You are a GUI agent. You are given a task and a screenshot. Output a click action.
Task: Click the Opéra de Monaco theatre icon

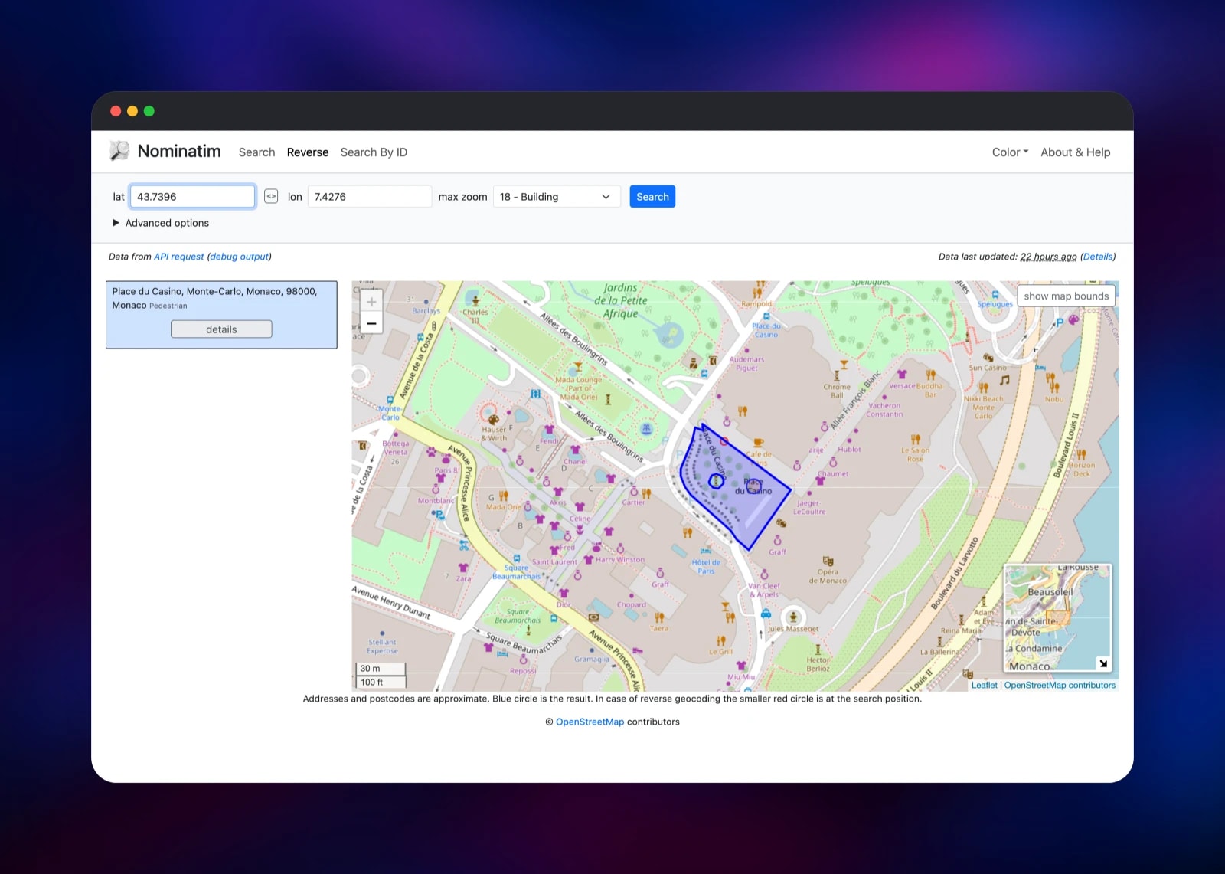point(828,561)
